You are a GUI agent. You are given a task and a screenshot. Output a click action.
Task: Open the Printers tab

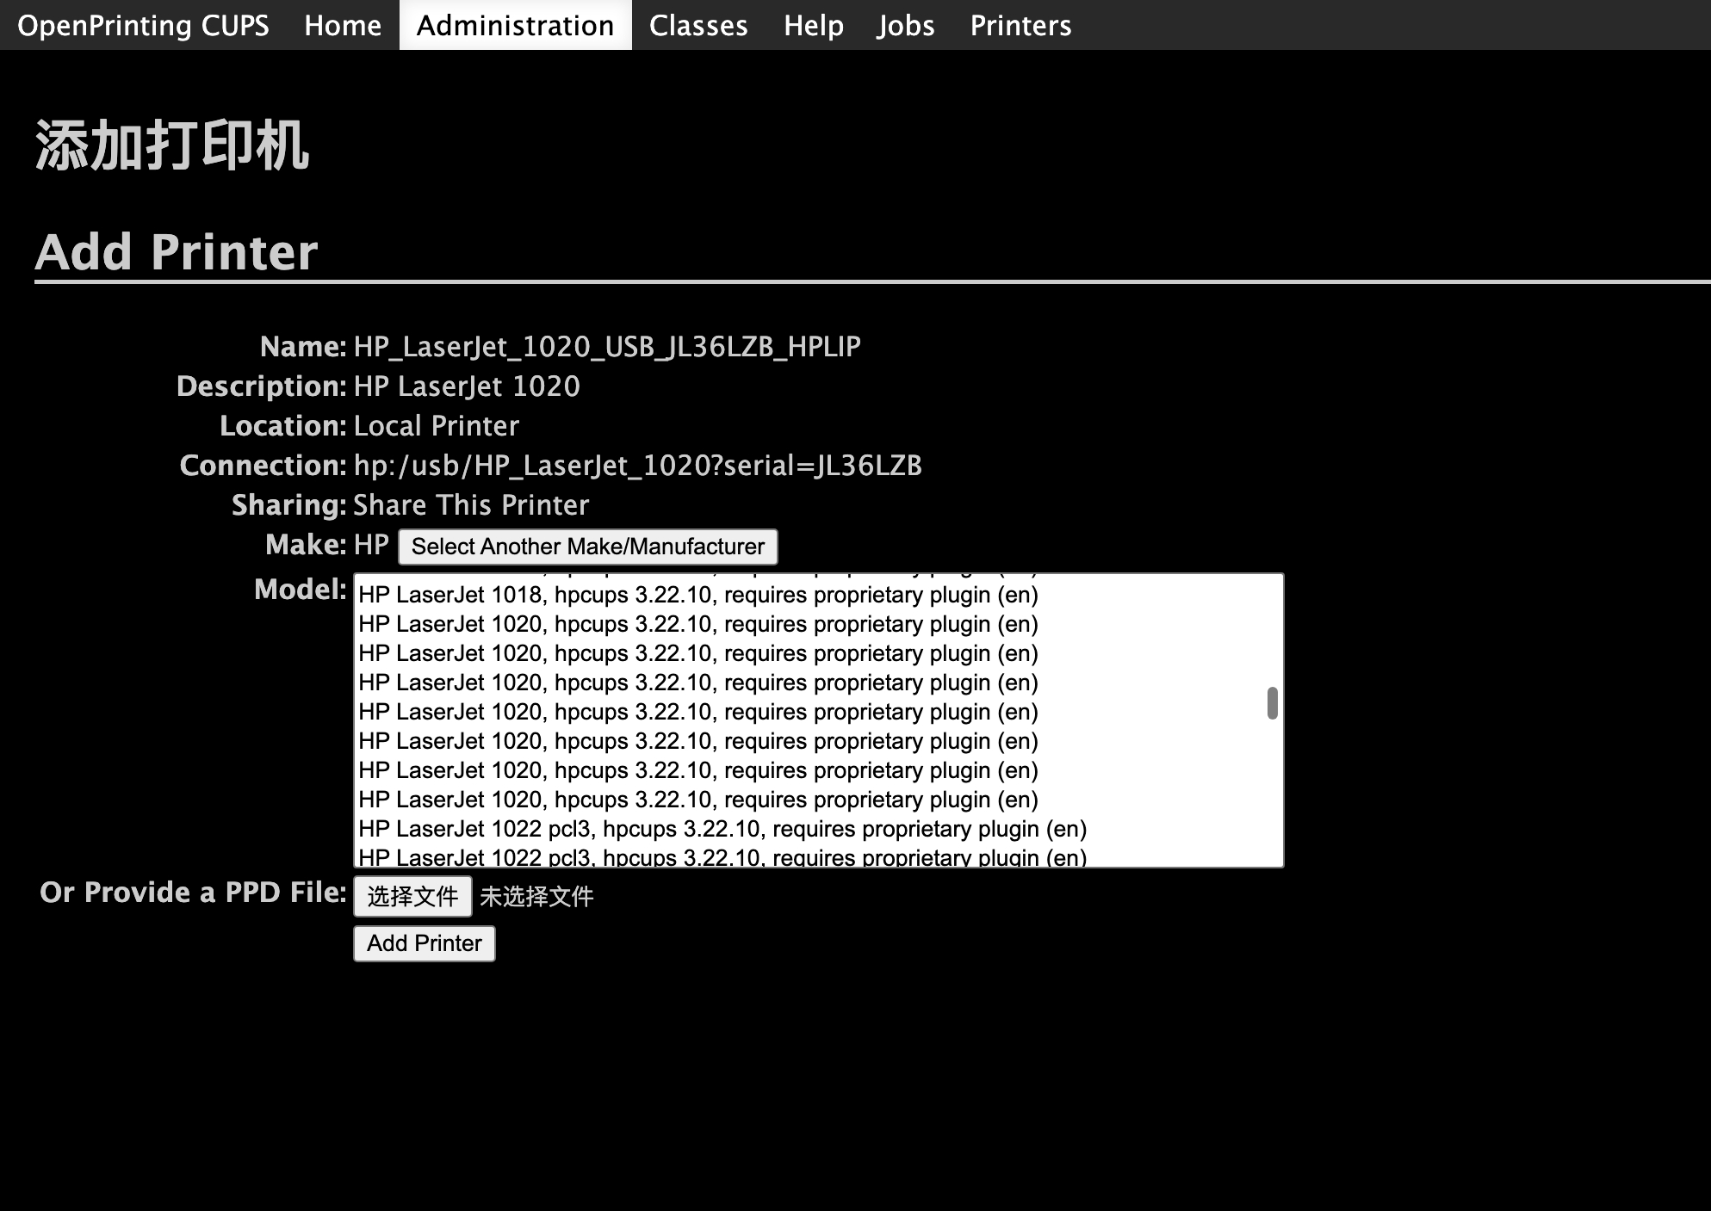(x=1020, y=25)
